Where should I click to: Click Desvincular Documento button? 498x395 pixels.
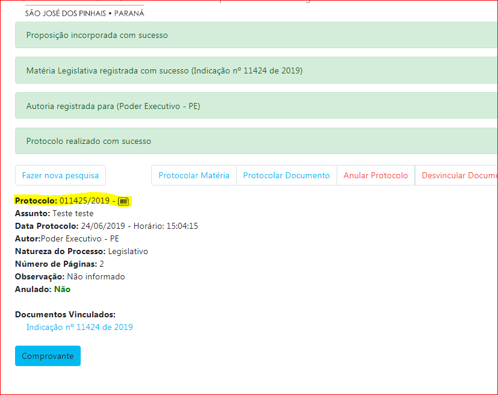point(456,175)
